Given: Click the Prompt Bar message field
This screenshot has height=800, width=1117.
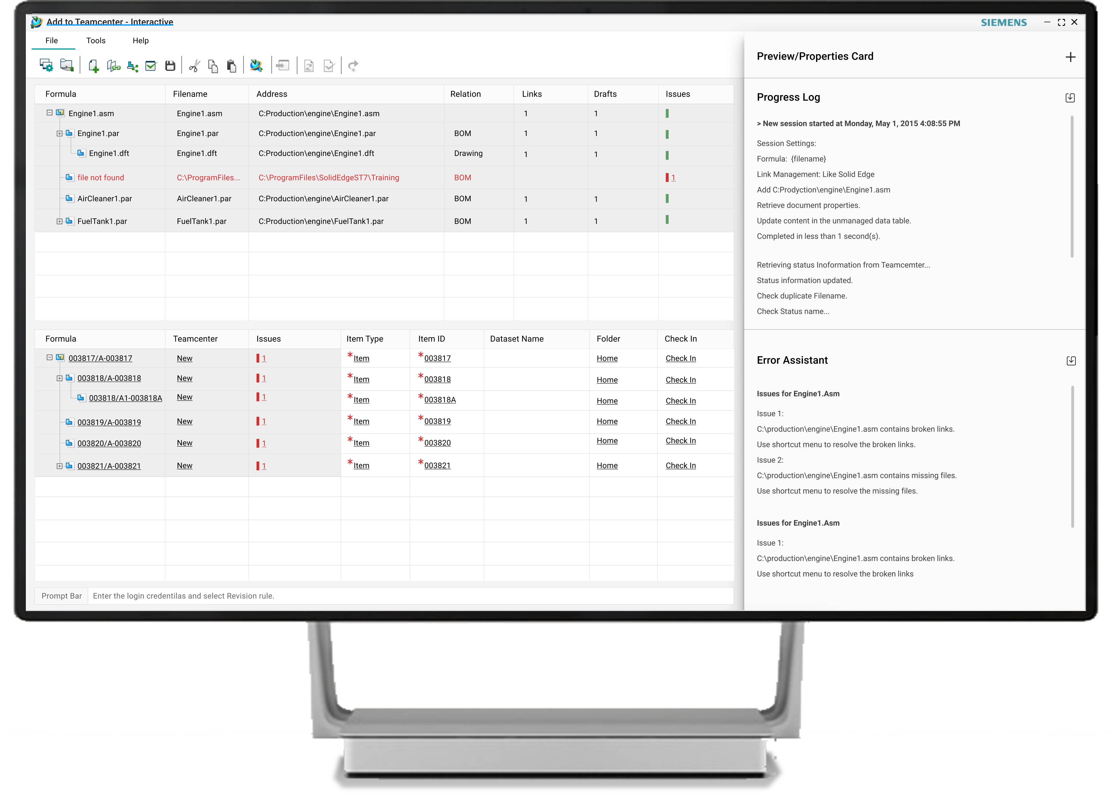Looking at the screenshot, I should coord(410,596).
